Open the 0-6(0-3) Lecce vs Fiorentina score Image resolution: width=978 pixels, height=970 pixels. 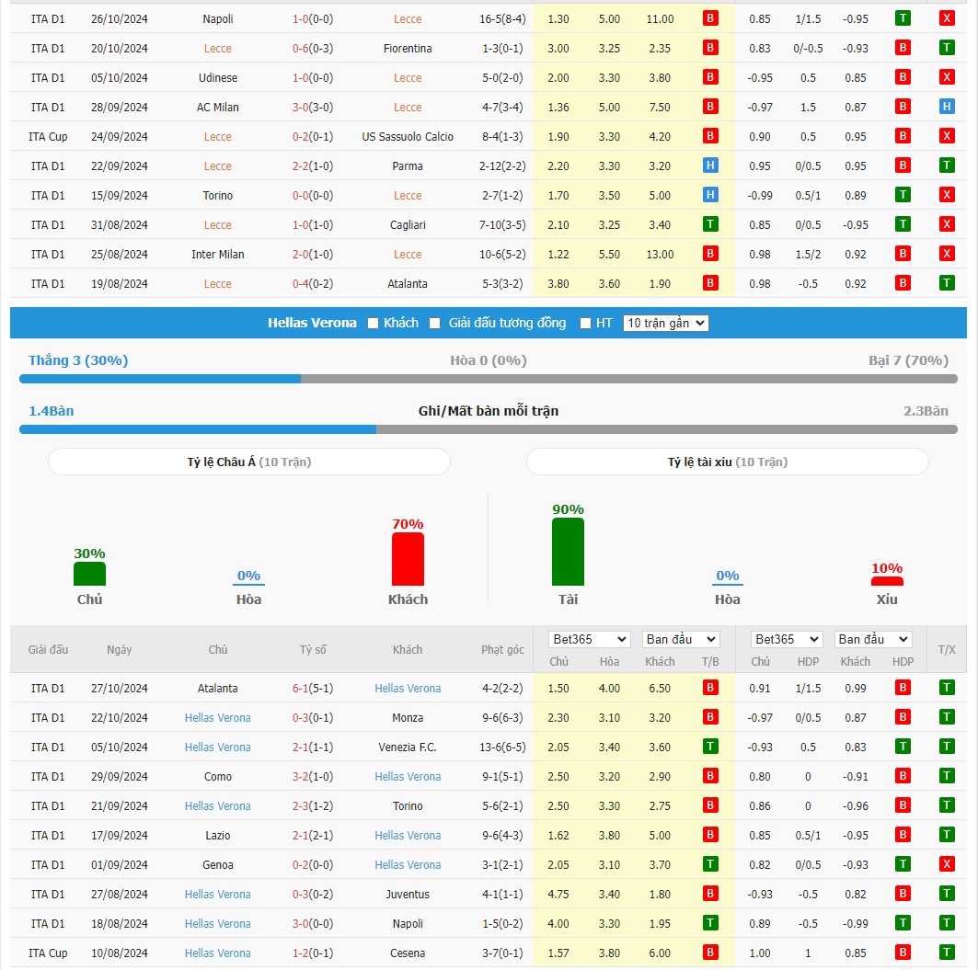[x=313, y=49]
